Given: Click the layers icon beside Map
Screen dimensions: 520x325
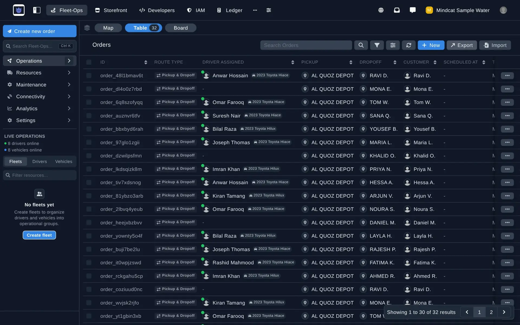Looking at the screenshot, I should [87, 28].
